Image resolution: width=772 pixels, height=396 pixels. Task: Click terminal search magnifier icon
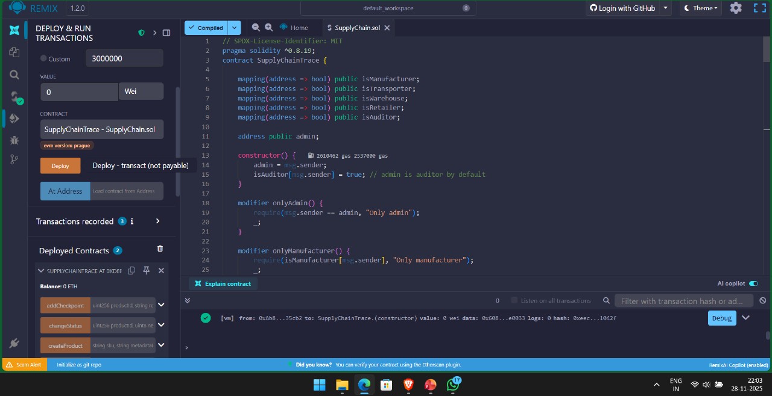pos(606,301)
